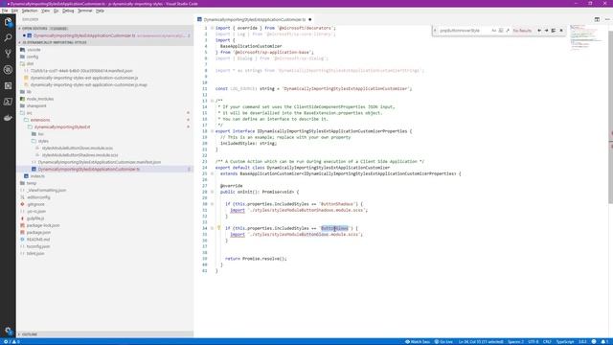Viewport: 613px width, 345px height.
Task: Open the editor more actions menu
Action: click(x=606, y=19)
